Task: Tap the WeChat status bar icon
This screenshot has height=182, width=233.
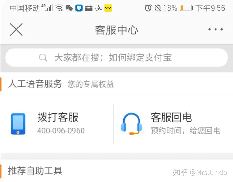Action: pos(69,8)
